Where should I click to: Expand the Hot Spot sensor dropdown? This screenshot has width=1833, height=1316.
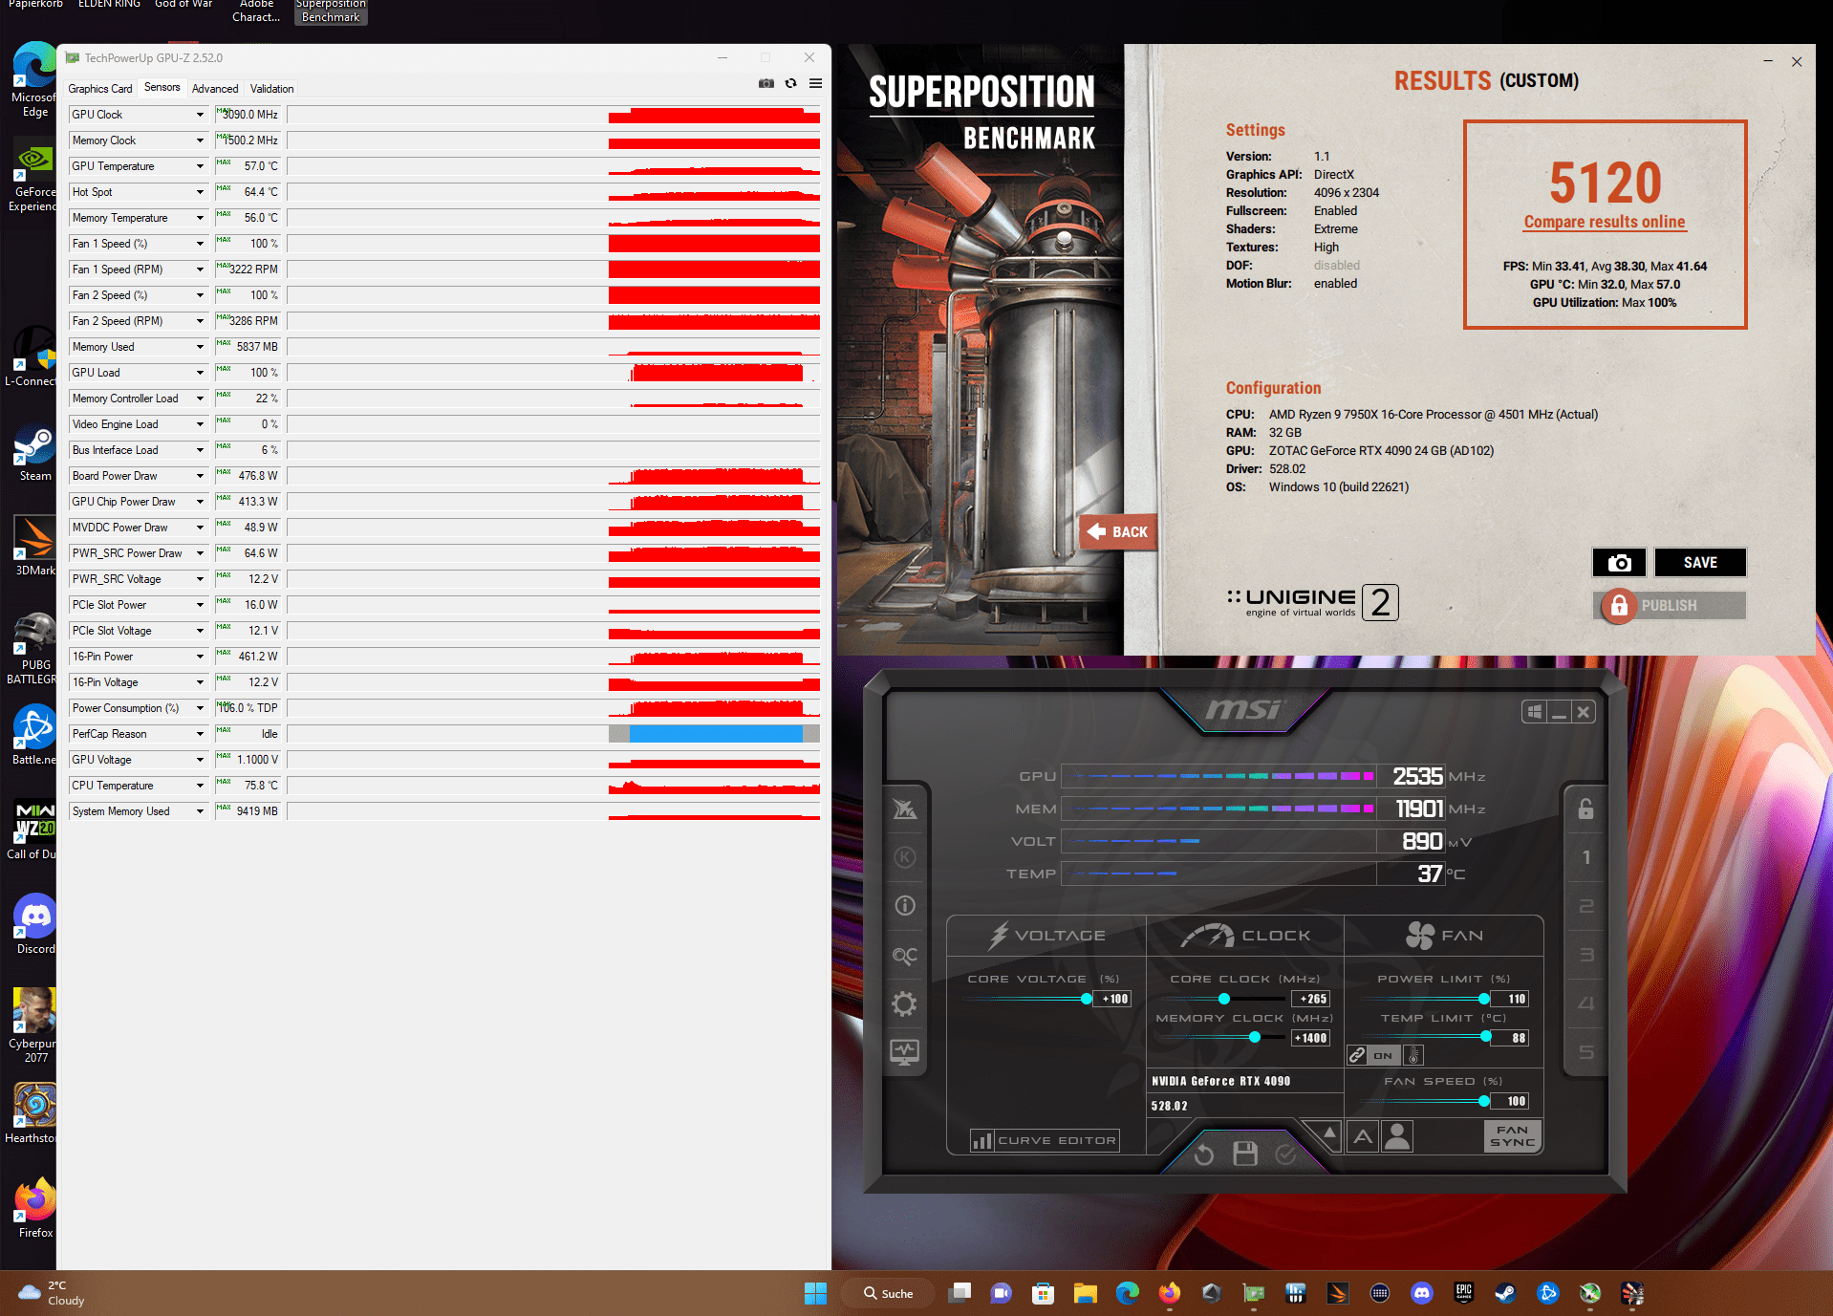tap(200, 192)
